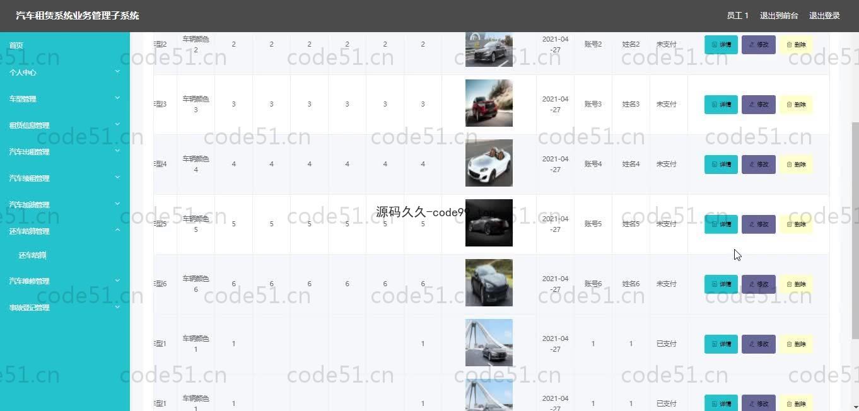
Task: Open the 汽车维修管理 menu
Action: (65, 281)
